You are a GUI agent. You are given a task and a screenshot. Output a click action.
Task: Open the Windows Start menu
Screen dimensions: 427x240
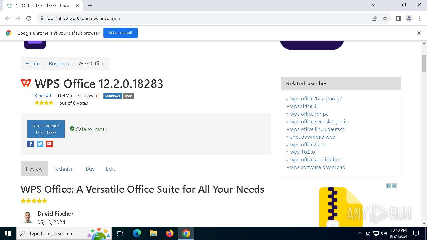pos(8,233)
